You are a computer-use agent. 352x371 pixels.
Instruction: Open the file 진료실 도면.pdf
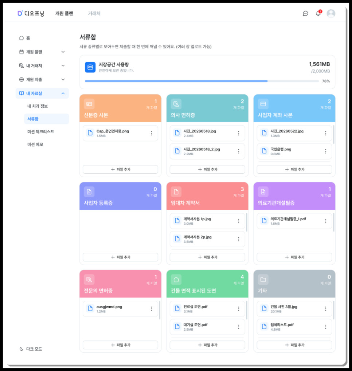(x=207, y=309)
